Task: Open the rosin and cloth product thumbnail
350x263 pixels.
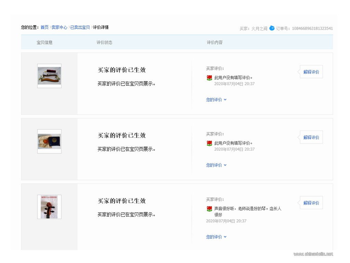Action: [x=49, y=141]
